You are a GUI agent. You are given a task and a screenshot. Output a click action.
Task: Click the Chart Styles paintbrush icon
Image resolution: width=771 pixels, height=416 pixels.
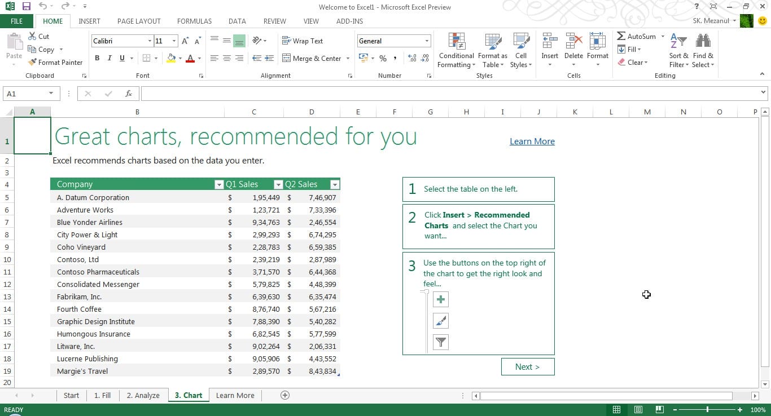tap(441, 321)
